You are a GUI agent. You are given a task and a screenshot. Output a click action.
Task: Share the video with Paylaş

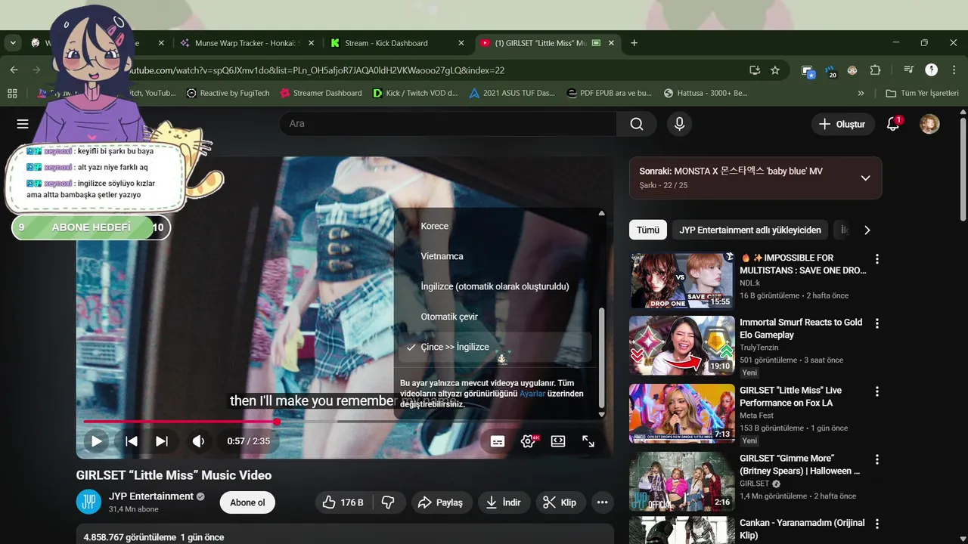[440, 502]
